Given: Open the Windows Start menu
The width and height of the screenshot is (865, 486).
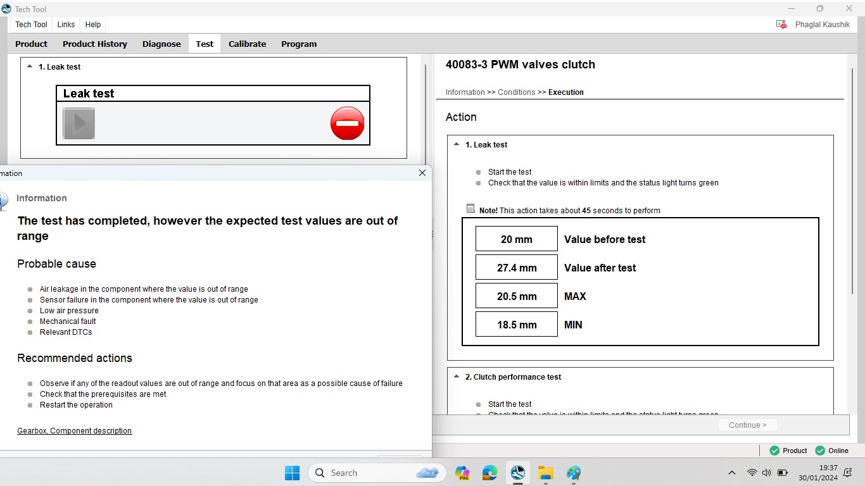Looking at the screenshot, I should tap(292, 473).
